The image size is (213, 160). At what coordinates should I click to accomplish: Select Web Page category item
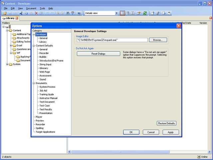click(45, 72)
